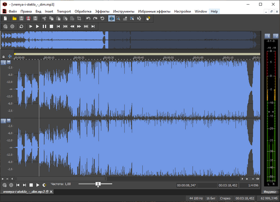Click the Cut scissors icon
The image size is (280, 202).
(44, 19)
